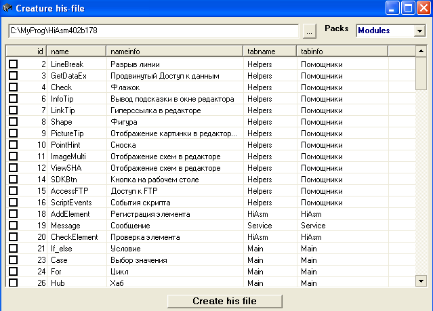
Task: Sort by the nameinfo column header
Action: (x=175, y=51)
